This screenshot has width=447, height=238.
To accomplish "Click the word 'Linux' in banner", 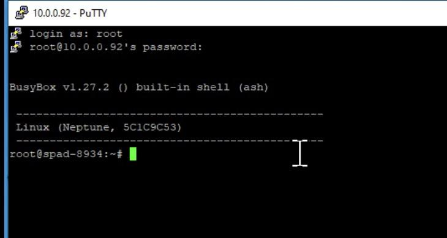I will [33, 127].
